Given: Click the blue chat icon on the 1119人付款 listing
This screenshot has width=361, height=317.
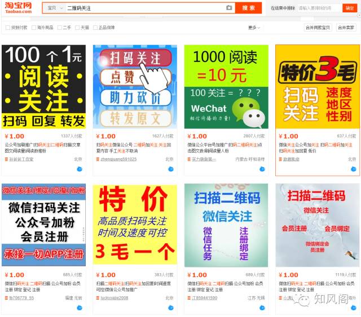Looking at the screenshot, I should click(x=354, y=308).
